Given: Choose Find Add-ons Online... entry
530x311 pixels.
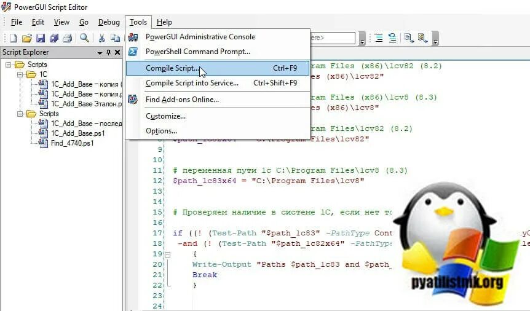Looking at the screenshot, I should [218, 100].
